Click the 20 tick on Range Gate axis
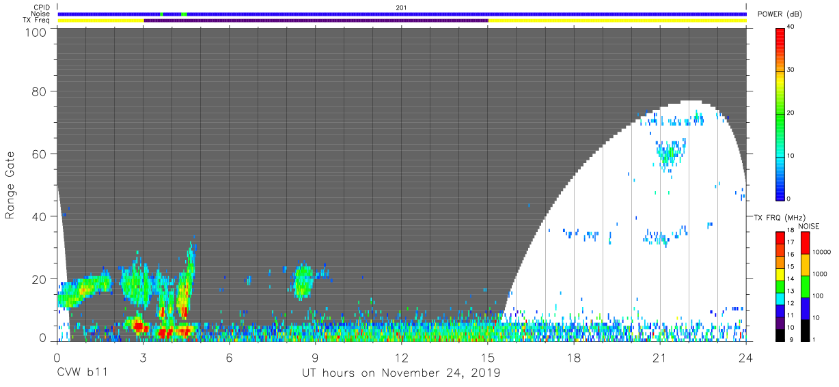 point(40,279)
